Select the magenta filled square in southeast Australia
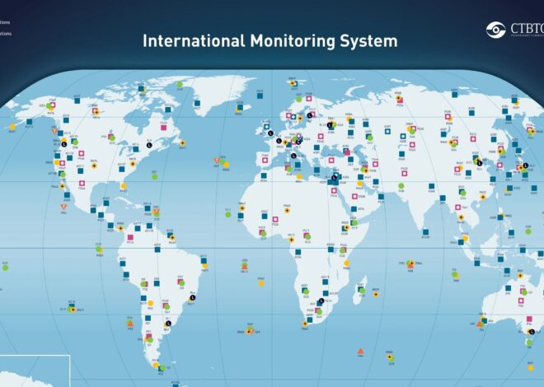The width and height of the screenshot is (544, 387). (x=529, y=319)
